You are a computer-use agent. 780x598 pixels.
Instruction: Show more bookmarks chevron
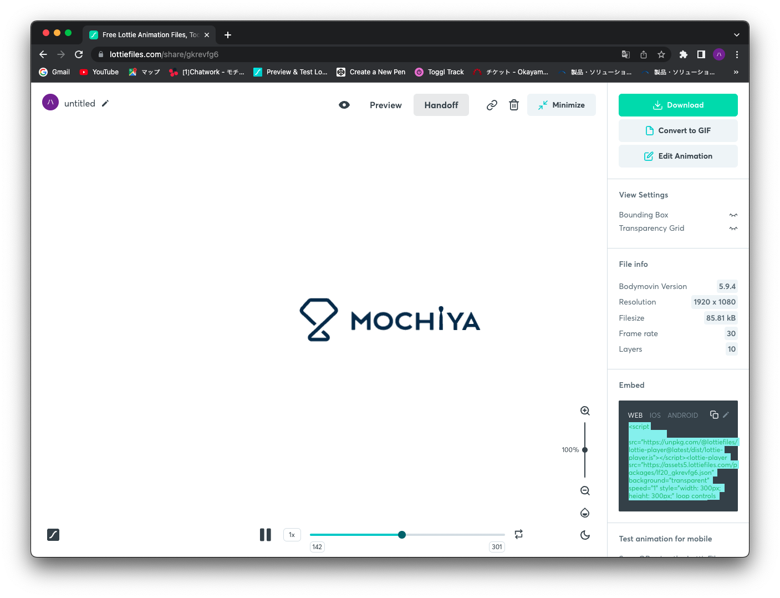pos(736,72)
